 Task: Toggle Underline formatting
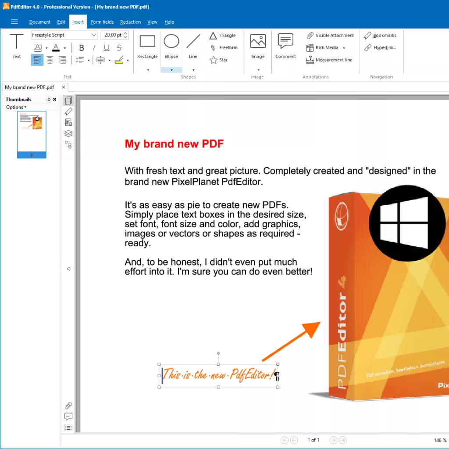click(x=107, y=47)
